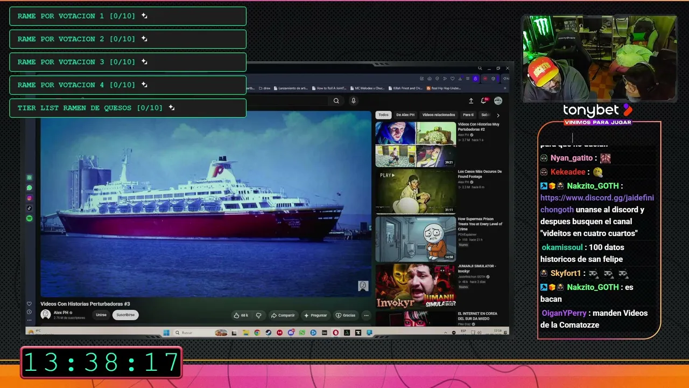The image size is (689, 388).
Task: Expand more filter chips with right chevron
Action: [x=498, y=115]
